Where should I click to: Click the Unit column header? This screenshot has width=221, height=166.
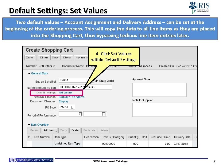click(144, 137)
